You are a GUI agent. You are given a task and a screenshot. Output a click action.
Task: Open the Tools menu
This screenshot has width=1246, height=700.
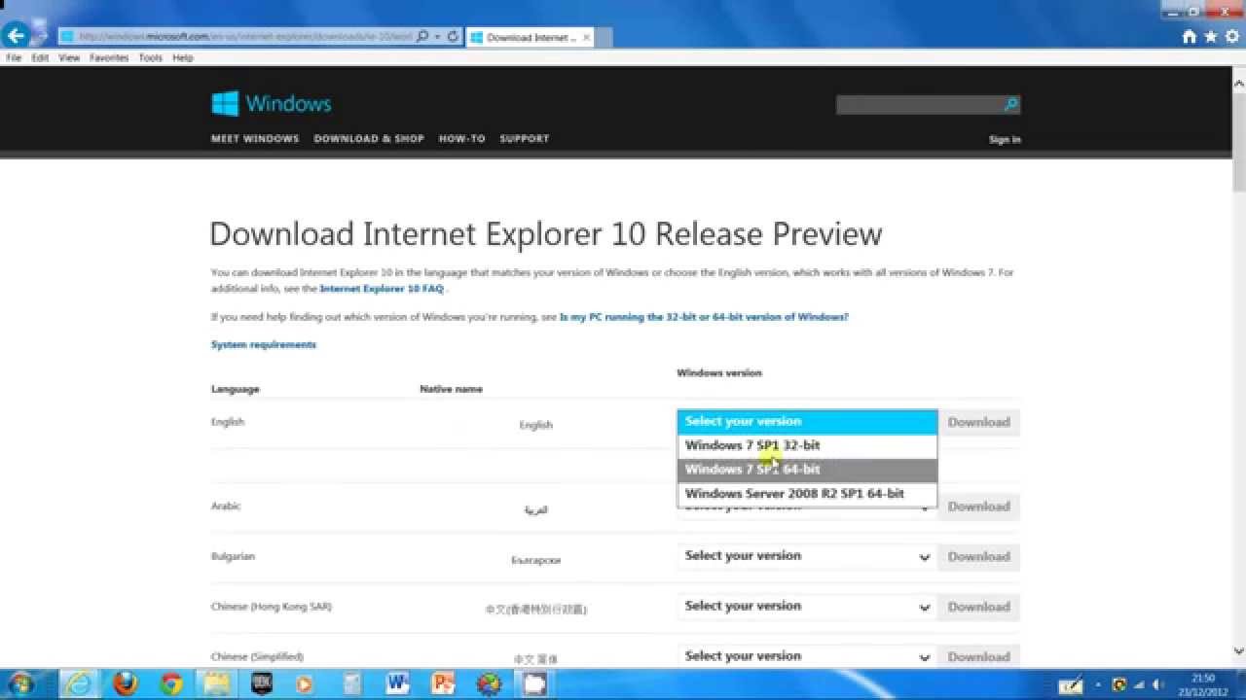[x=150, y=58]
